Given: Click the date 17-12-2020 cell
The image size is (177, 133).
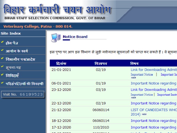Looking at the screenshot, I should point(61,127).
